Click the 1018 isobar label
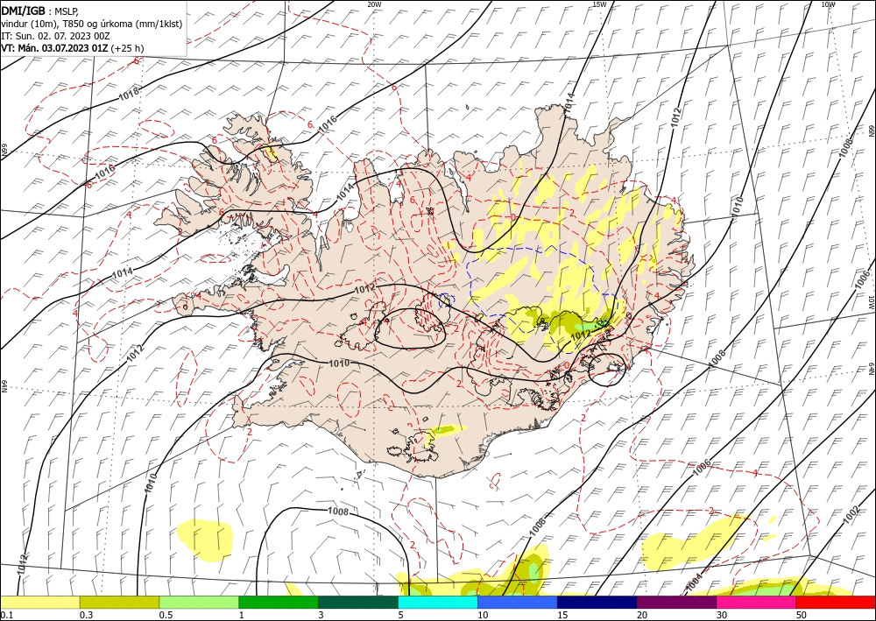Viewport: 876px width, 621px height. [x=129, y=94]
